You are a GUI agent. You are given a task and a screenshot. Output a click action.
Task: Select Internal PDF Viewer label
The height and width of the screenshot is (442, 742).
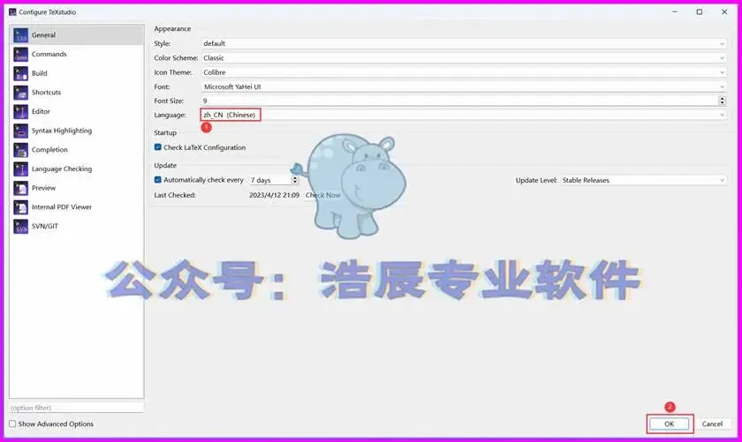62,207
